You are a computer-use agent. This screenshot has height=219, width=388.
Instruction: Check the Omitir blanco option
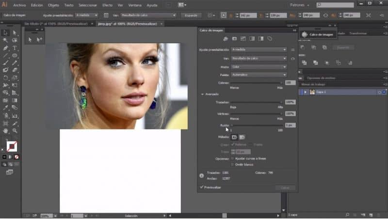[233, 164]
